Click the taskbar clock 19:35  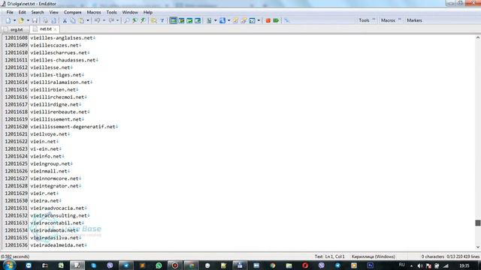(464, 265)
